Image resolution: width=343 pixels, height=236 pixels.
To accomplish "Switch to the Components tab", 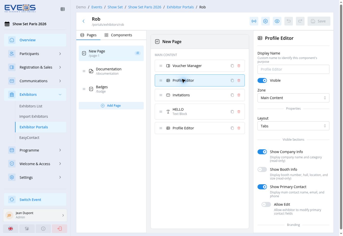I will click(x=118, y=35).
